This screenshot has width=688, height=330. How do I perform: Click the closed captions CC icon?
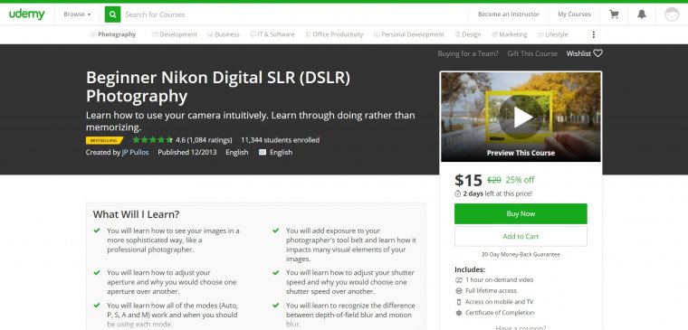point(263,153)
